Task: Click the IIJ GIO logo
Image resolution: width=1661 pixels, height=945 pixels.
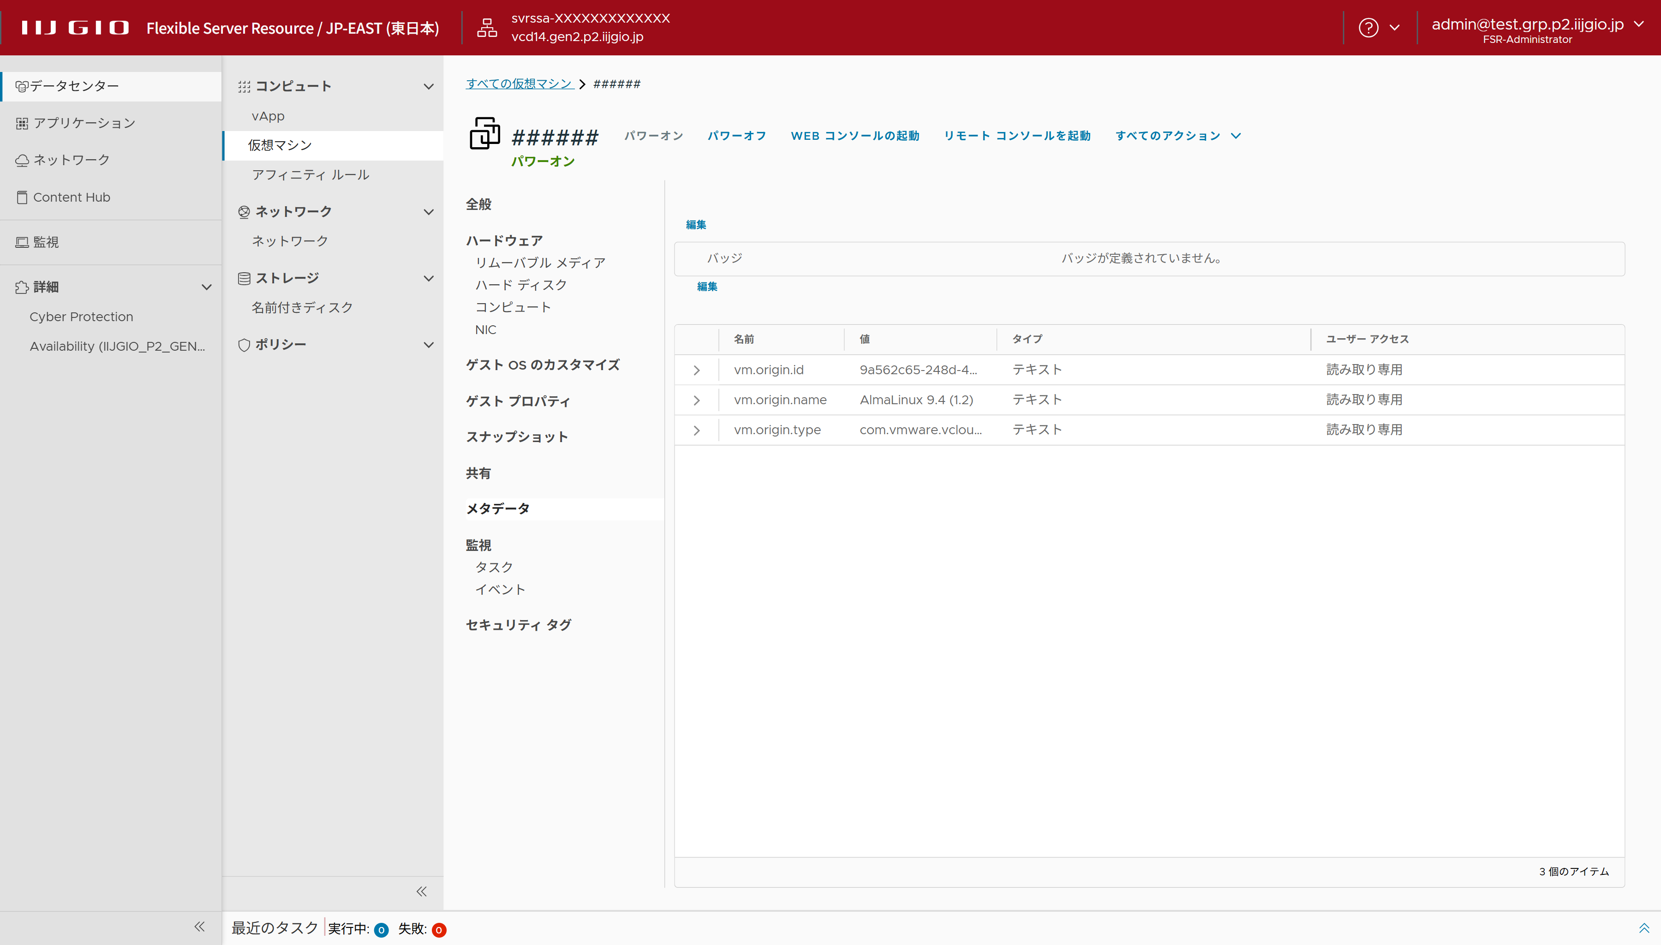Action: tap(75, 28)
